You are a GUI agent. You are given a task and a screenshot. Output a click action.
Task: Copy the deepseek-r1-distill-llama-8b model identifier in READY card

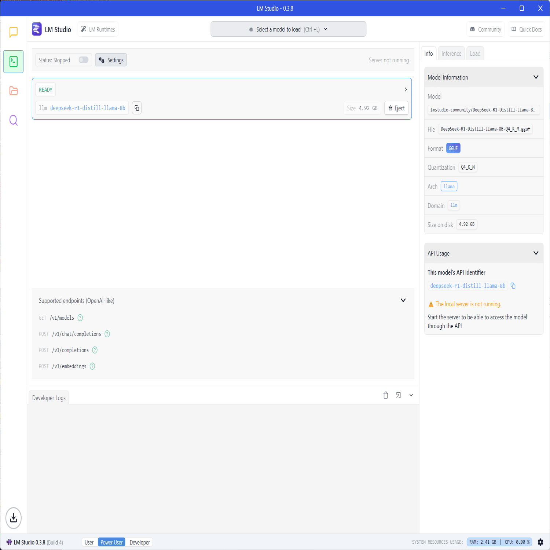point(137,108)
